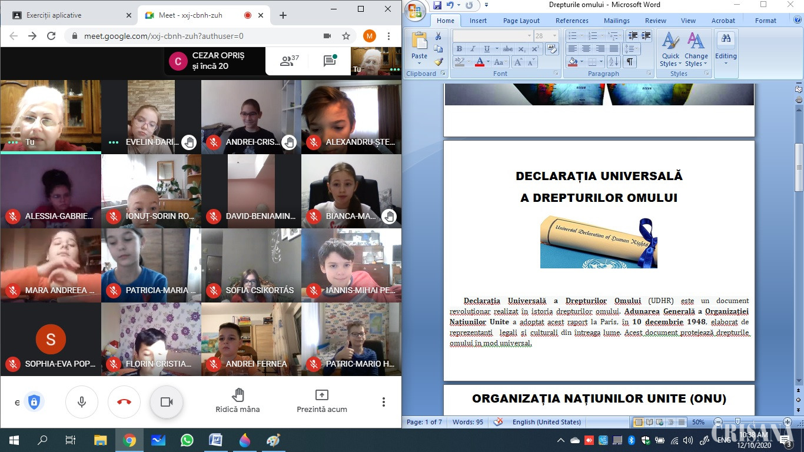
Task: Open the font size dropdown
Action: (x=554, y=36)
